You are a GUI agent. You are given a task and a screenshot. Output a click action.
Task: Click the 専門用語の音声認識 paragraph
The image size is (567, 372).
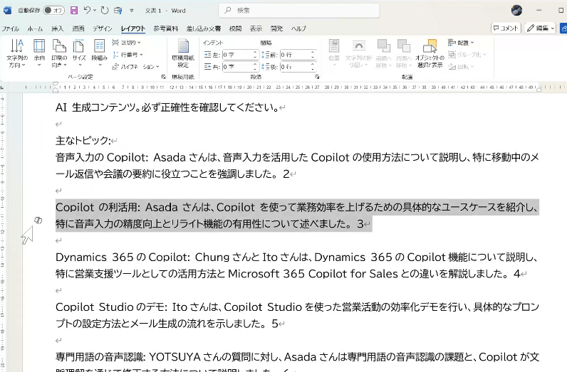pyautogui.click(x=297, y=361)
